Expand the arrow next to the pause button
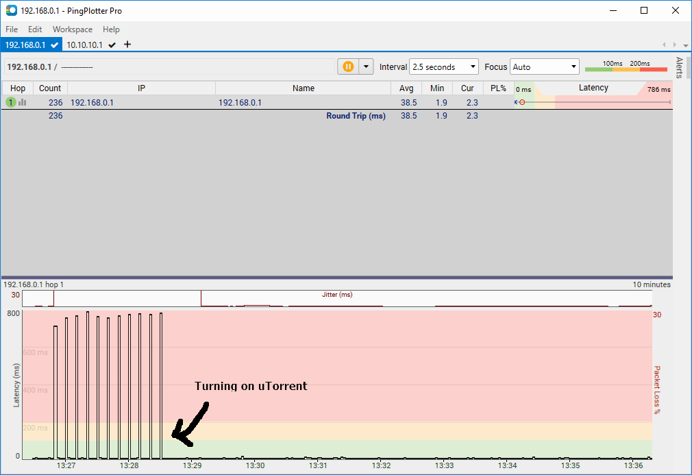Viewport: 692px width, 475px height. 366,66
